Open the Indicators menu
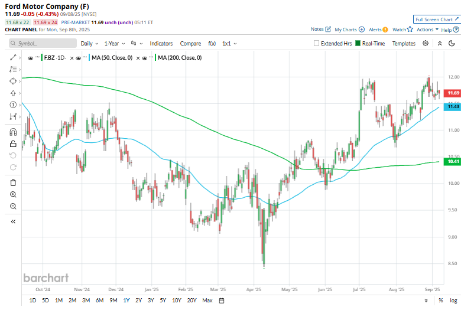461x310 pixels. click(161, 44)
